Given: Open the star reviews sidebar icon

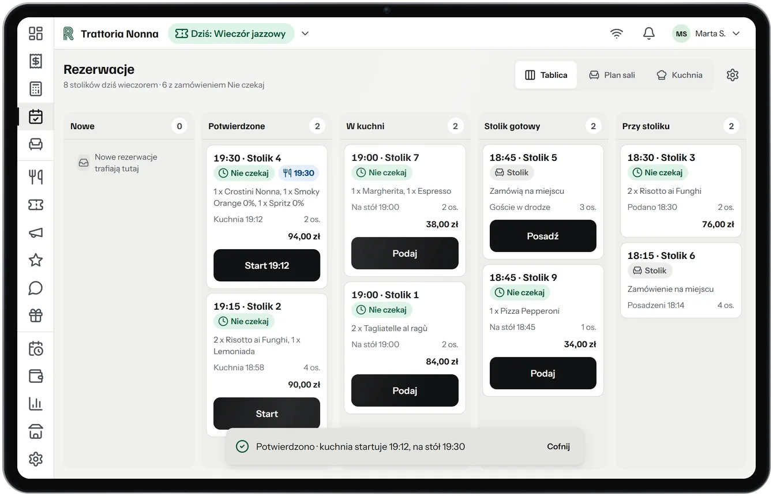Looking at the screenshot, I should [x=36, y=260].
